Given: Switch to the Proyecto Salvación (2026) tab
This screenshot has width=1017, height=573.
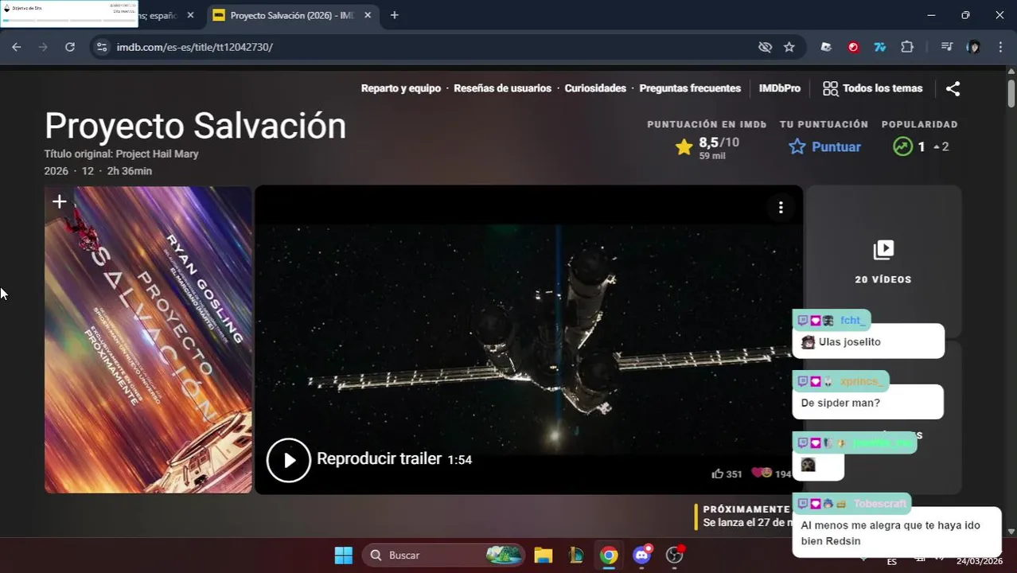Looking at the screenshot, I should (292, 15).
